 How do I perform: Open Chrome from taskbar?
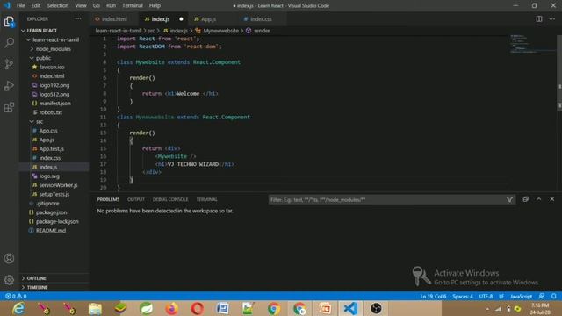point(274,308)
